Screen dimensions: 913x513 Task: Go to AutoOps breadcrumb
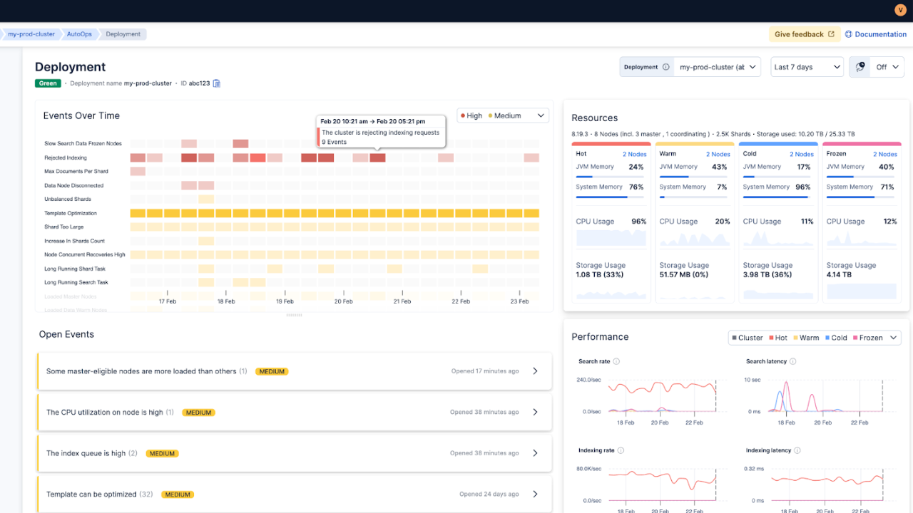click(x=78, y=34)
